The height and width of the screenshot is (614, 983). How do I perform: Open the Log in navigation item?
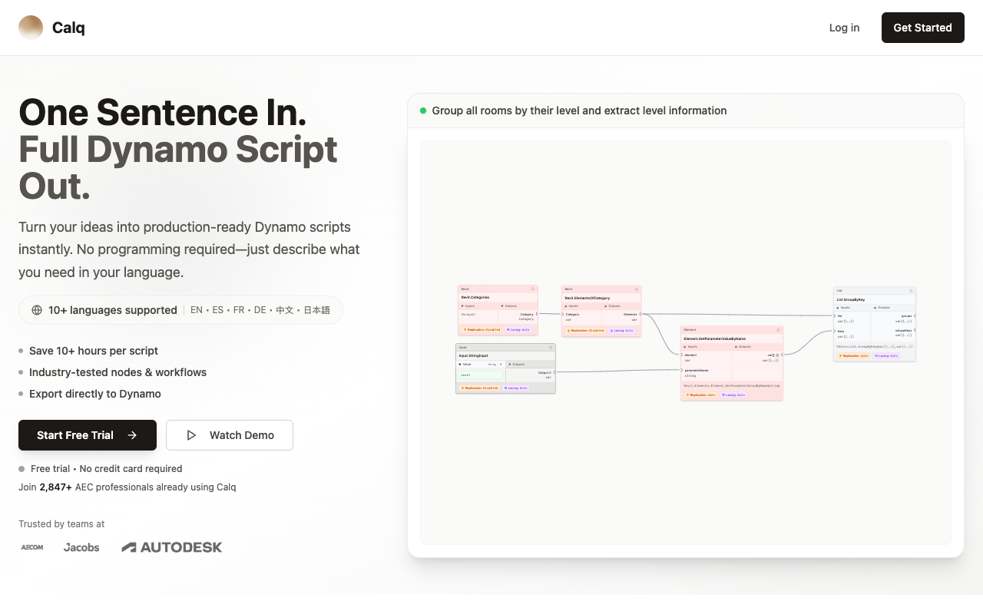click(844, 28)
